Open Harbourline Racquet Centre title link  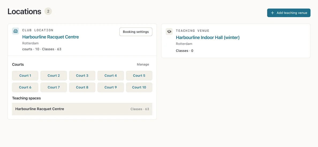(x=51, y=37)
